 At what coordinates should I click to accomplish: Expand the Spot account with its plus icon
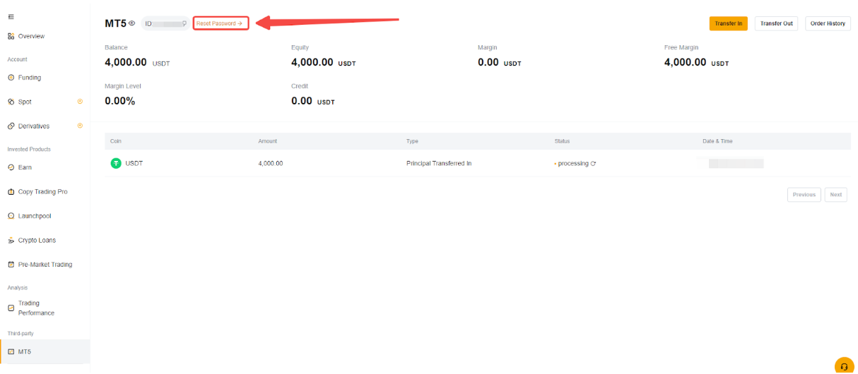[80, 102]
